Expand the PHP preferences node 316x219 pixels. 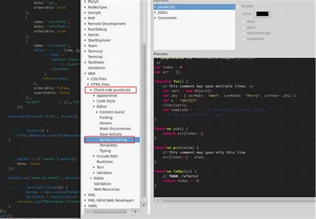pos(85,18)
